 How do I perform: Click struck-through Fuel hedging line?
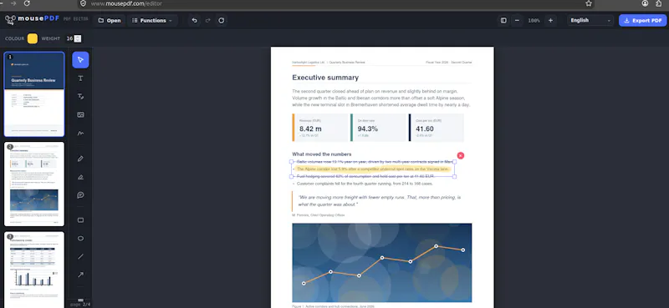point(365,176)
